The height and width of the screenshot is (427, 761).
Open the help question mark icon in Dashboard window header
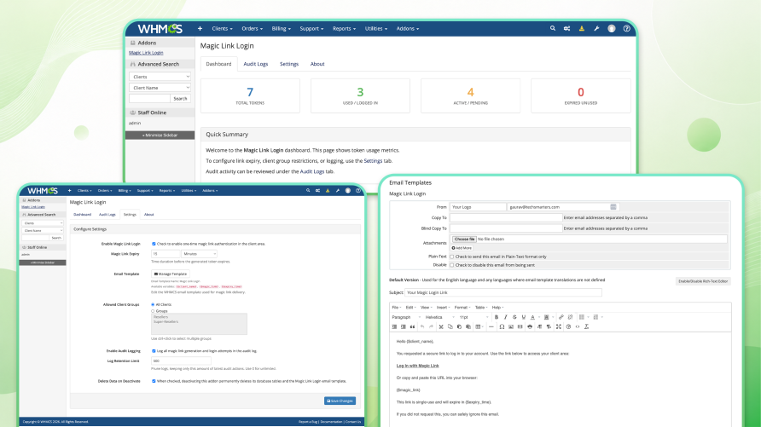[626, 29]
